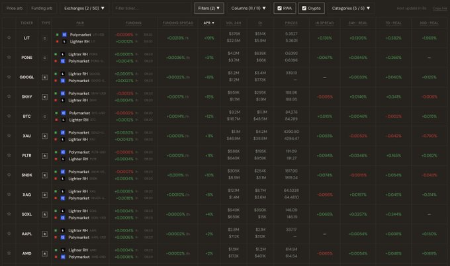Sort by TICKER column header
Viewport: 450px width, 266px height.
pos(26,22)
